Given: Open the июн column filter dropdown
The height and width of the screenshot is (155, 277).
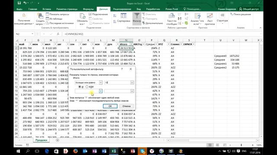Looking at the screenshot, I should [x=42, y=44].
